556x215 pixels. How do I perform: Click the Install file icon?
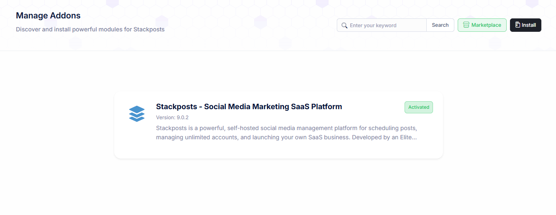click(518, 25)
